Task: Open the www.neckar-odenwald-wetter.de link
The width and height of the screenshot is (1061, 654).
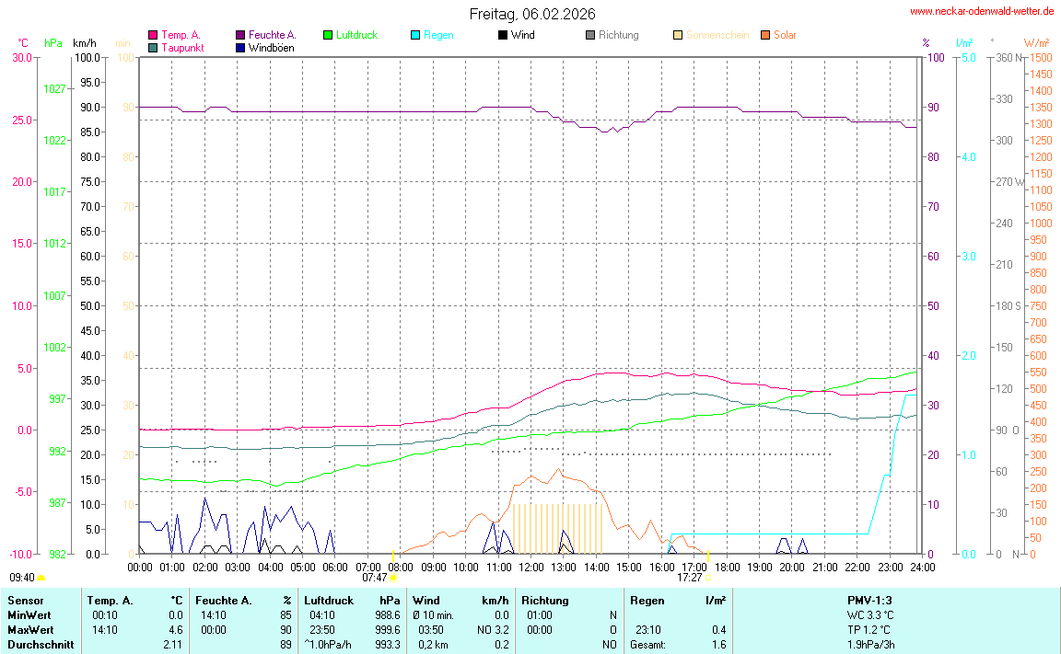Action: pyautogui.click(x=981, y=11)
